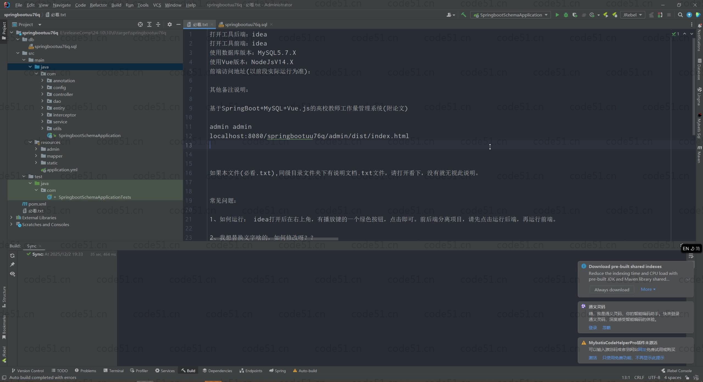Open Search Everywhere magnifier icon
The image size is (703, 382).
tap(680, 15)
